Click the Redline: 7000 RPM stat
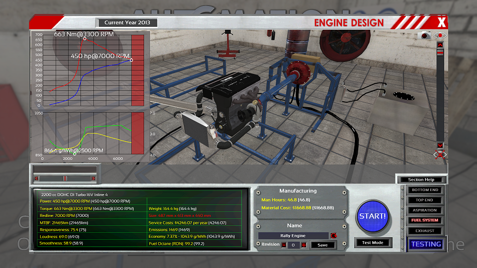 64,215
